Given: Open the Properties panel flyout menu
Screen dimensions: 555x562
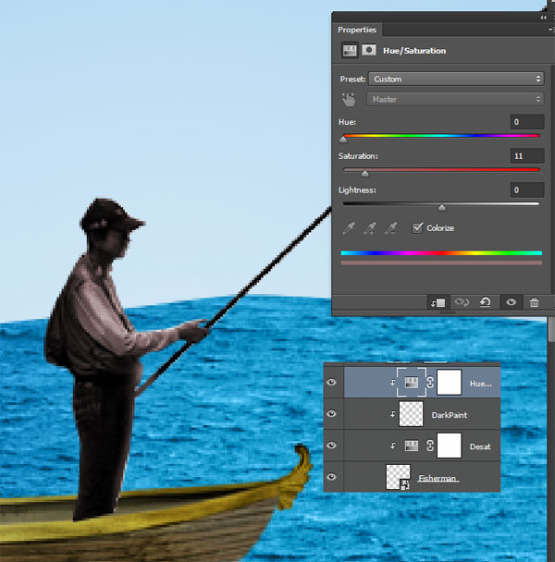Looking at the screenshot, I should [x=551, y=30].
